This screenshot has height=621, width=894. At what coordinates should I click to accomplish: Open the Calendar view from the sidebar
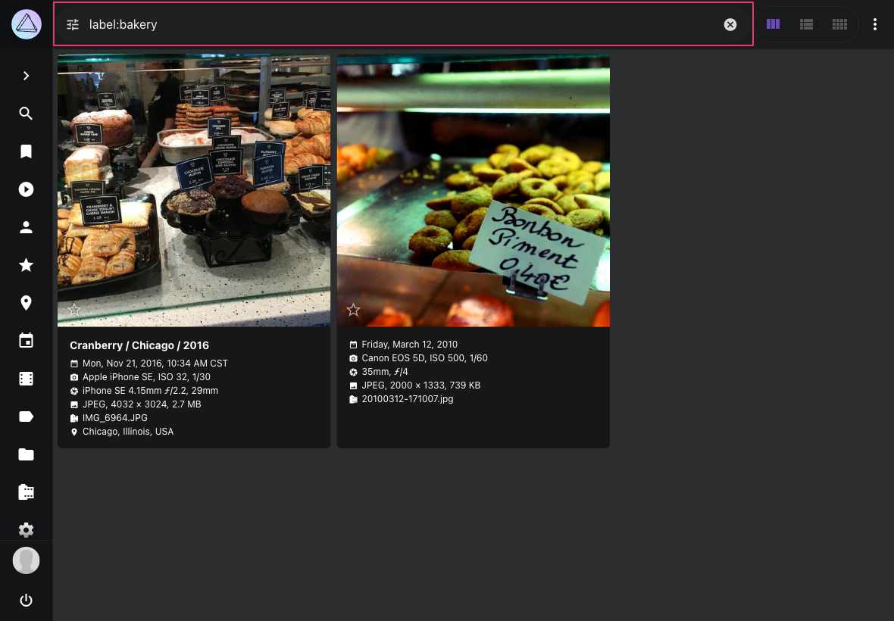click(27, 341)
